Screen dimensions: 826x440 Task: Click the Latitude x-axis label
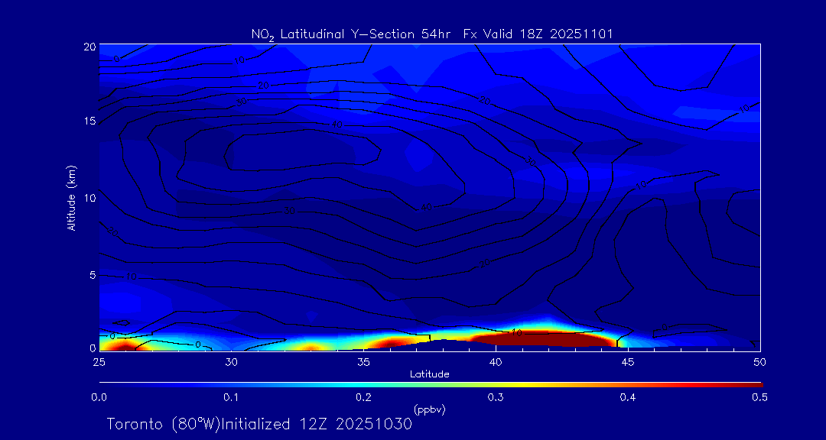coord(429,374)
